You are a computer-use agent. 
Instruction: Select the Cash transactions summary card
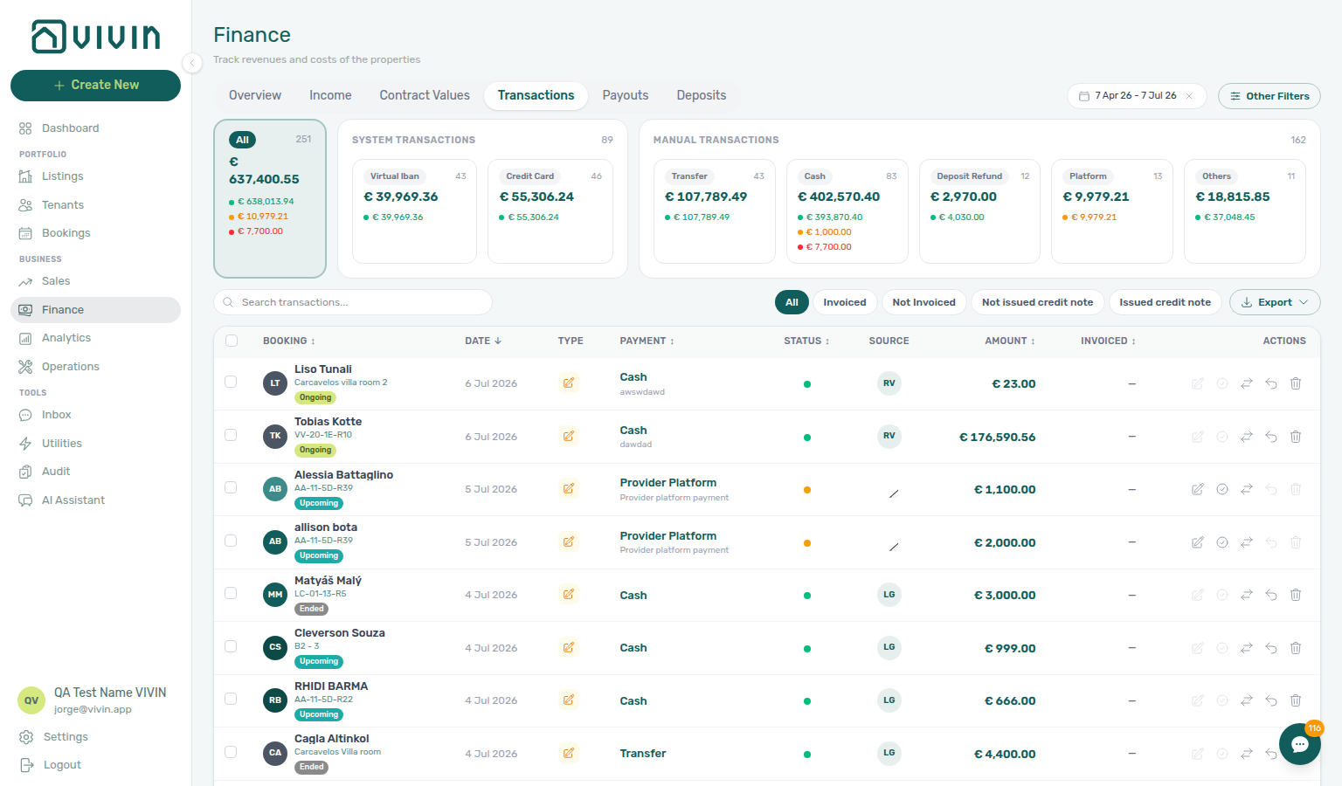tap(847, 211)
